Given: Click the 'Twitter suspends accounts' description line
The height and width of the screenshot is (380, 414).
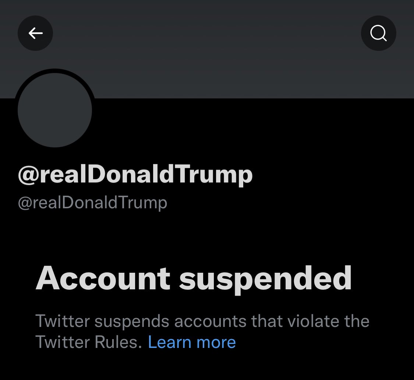Looking at the screenshot, I should coord(202,321).
